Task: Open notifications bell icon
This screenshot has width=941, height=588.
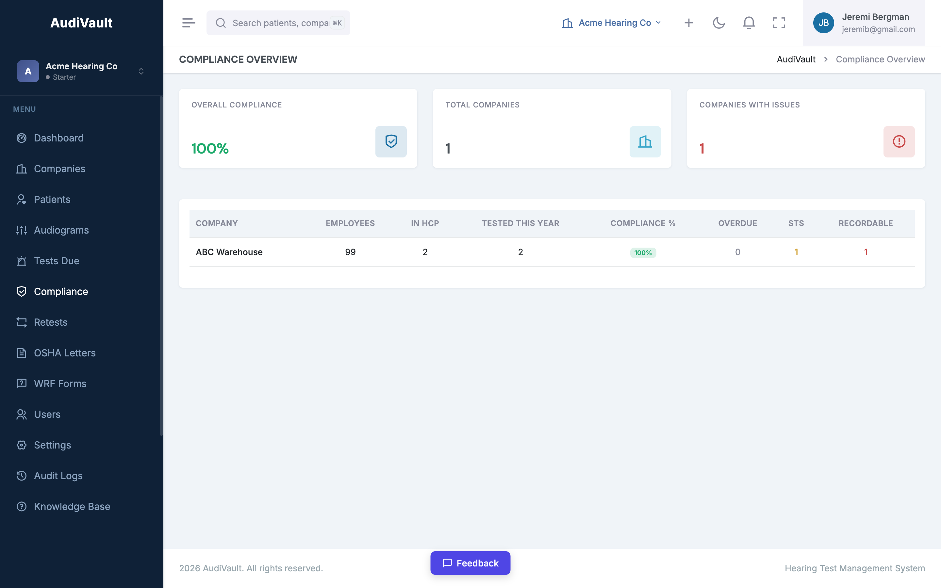Action: [749, 23]
